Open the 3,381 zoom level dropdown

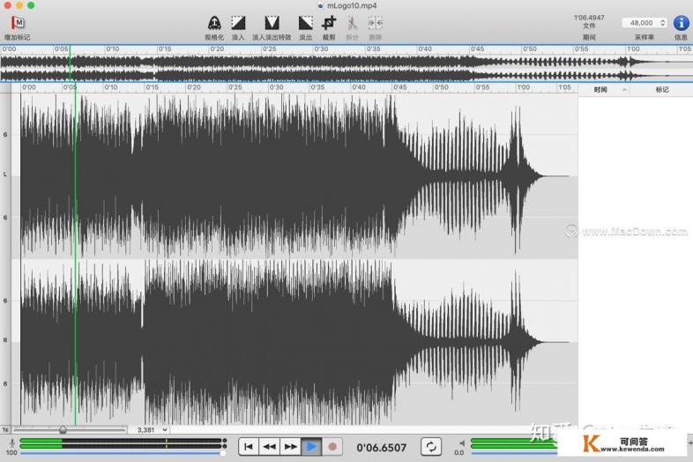[152, 429]
